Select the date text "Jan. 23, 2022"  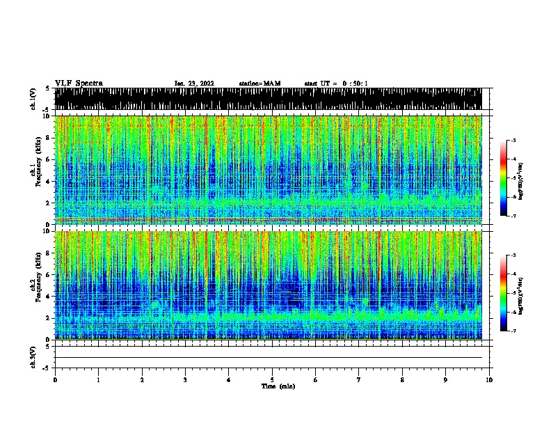[x=194, y=84]
